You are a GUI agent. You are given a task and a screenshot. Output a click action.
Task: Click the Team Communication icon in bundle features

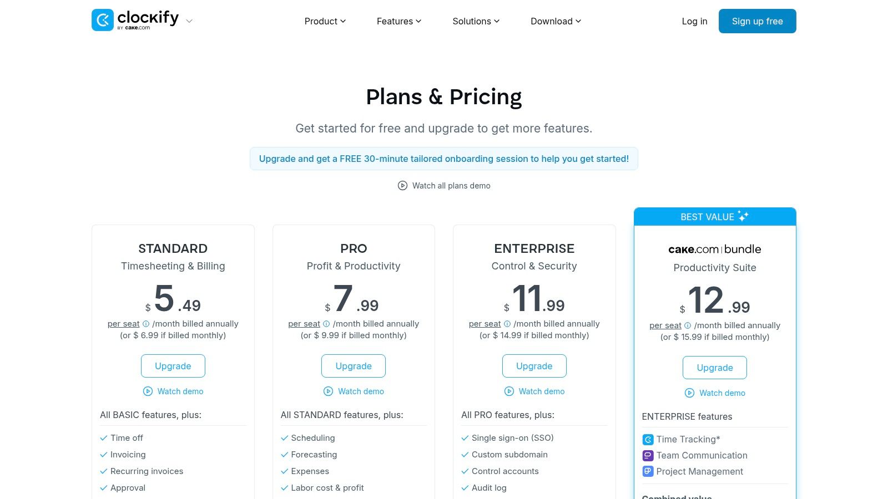[x=648, y=455]
